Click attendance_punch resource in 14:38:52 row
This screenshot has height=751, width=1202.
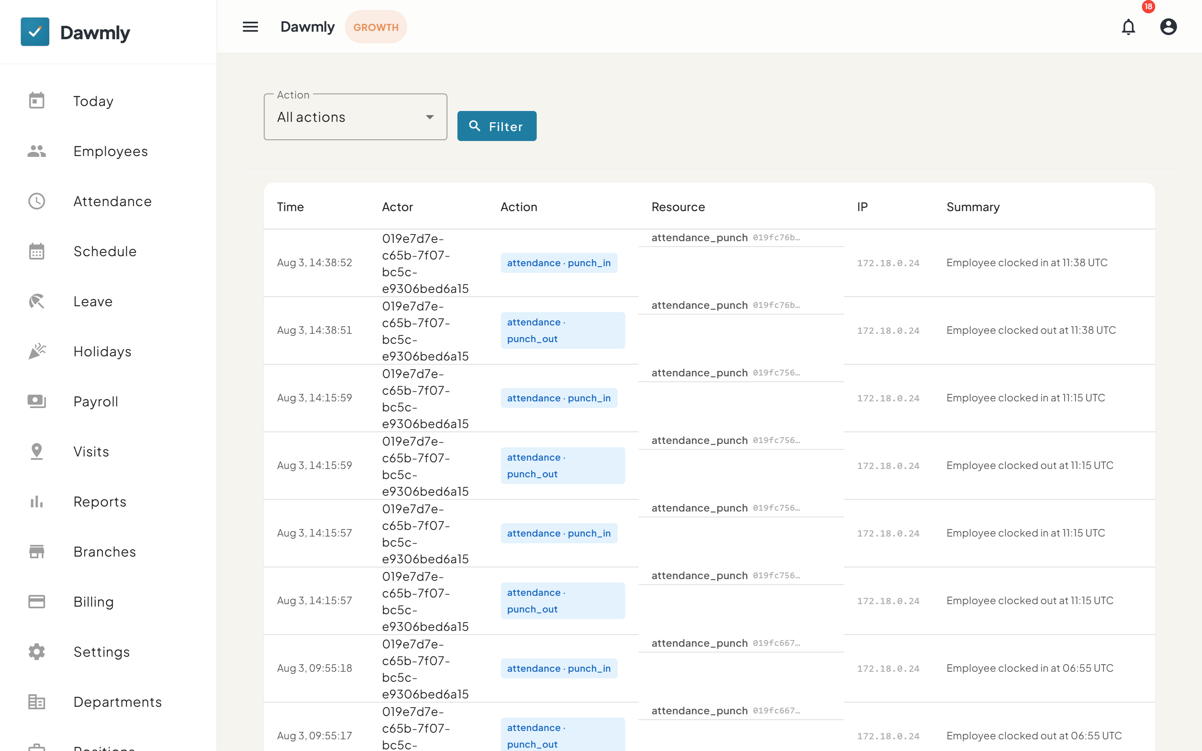(699, 237)
